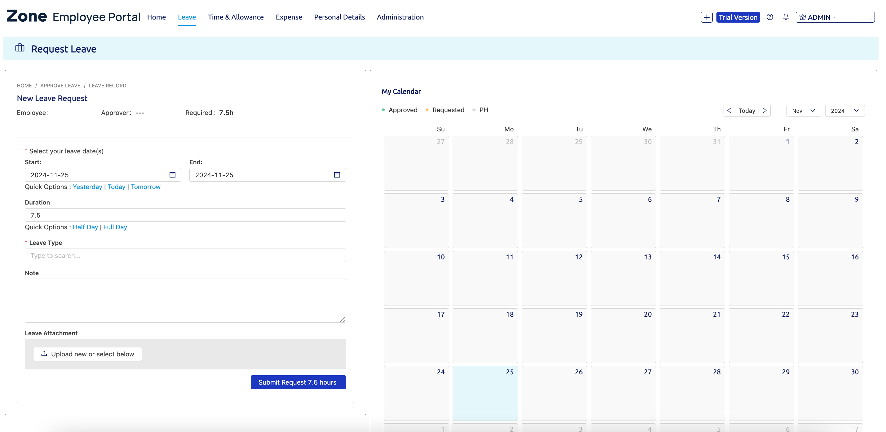Open the notifications bell icon
The image size is (886, 432).
tap(786, 17)
